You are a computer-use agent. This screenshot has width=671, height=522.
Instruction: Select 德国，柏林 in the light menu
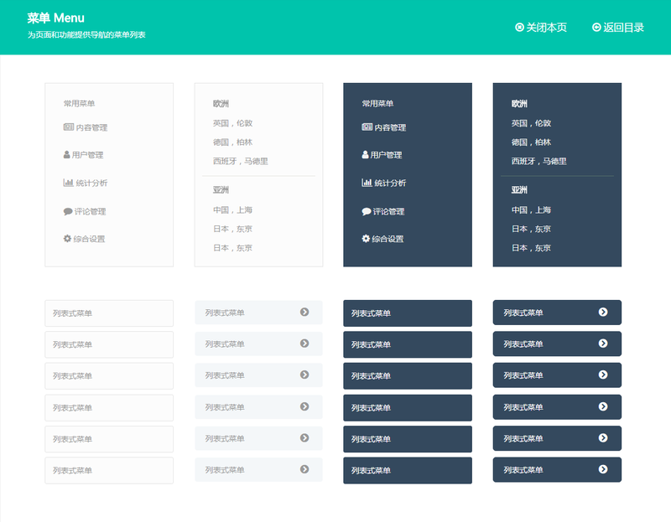click(x=232, y=142)
